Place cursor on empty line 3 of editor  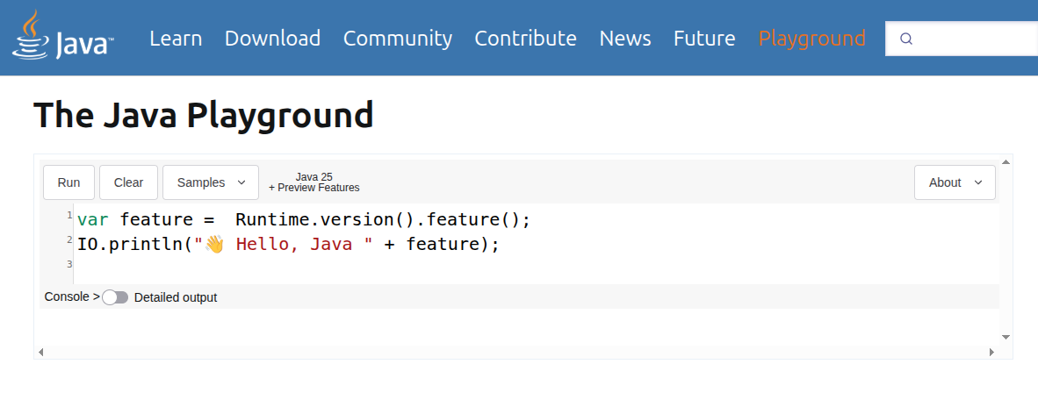coord(351,265)
